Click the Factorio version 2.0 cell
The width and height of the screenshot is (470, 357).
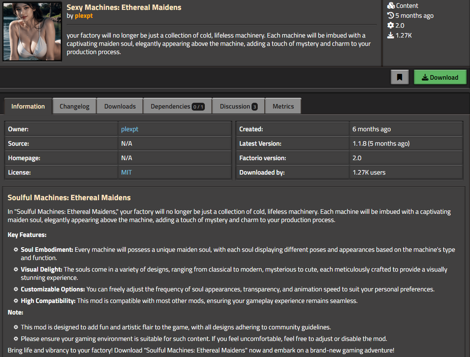tap(406, 158)
